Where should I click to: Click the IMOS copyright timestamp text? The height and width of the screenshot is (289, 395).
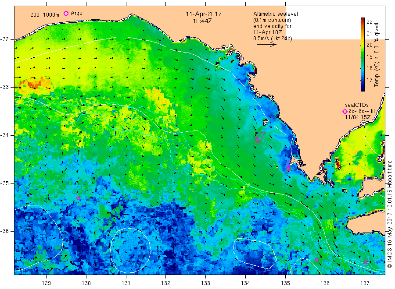(389, 214)
